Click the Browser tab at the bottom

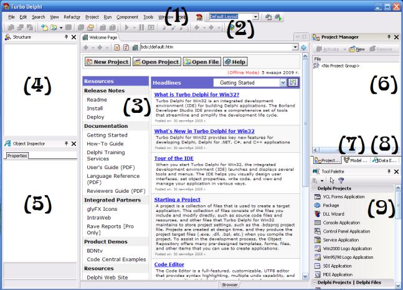tap(230, 285)
